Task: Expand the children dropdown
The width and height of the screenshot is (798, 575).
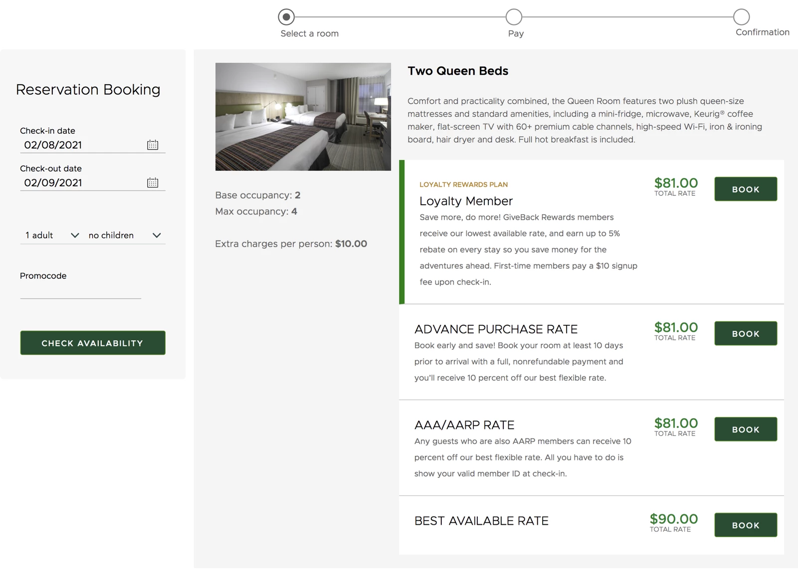Action: click(x=124, y=235)
